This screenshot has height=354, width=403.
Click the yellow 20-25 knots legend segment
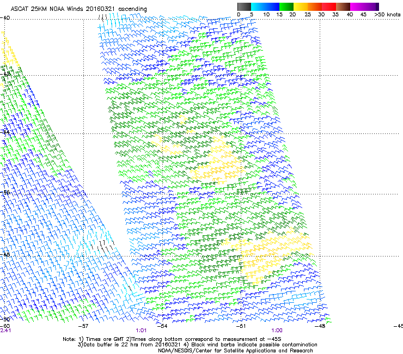301,7
